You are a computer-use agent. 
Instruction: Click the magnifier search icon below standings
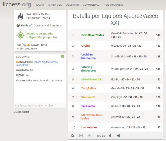pyautogui.click(x=72, y=136)
